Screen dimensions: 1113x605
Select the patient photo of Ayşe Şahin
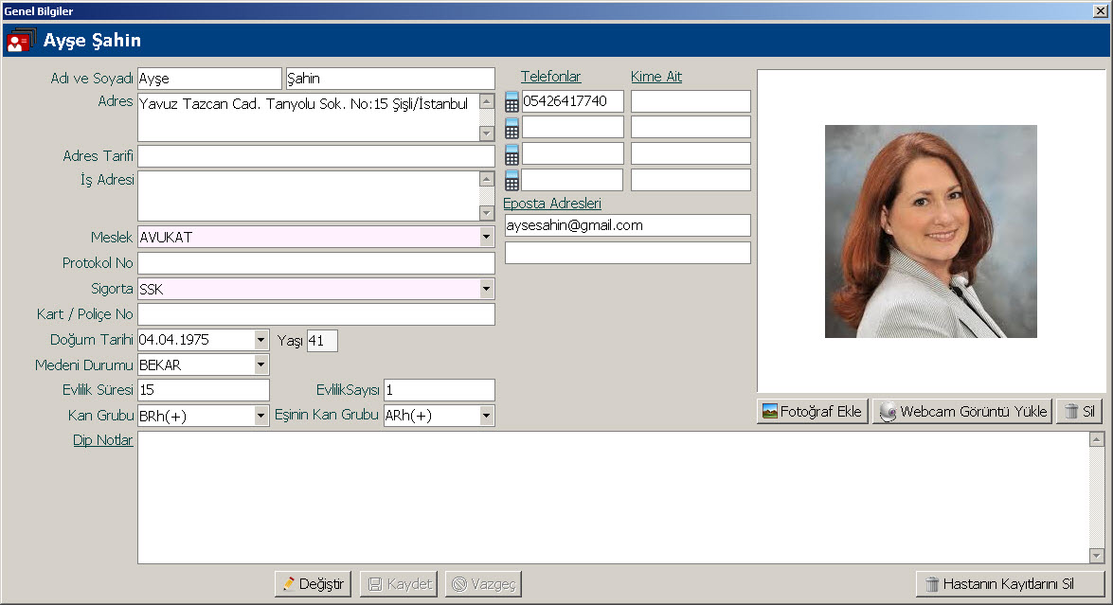pos(930,231)
